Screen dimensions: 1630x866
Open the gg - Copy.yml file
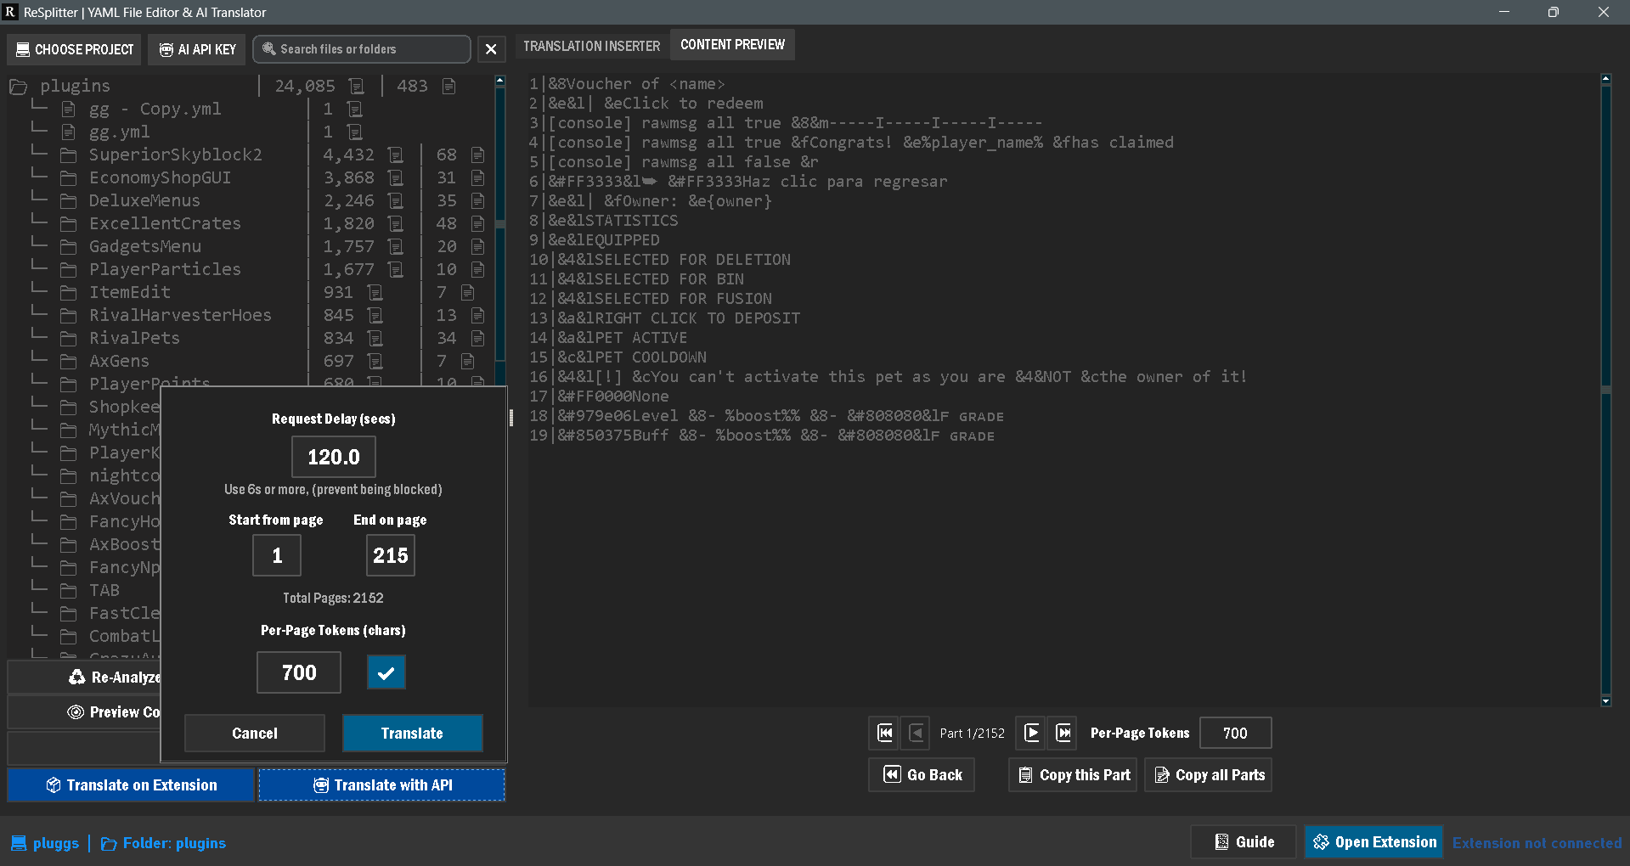click(155, 109)
